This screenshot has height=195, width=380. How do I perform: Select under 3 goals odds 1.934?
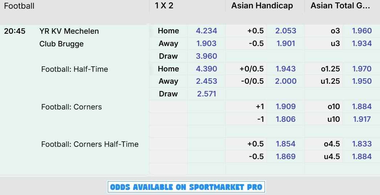[361, 43]
